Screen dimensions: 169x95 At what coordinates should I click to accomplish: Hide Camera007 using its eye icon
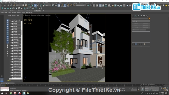click(x=11, y=55)
